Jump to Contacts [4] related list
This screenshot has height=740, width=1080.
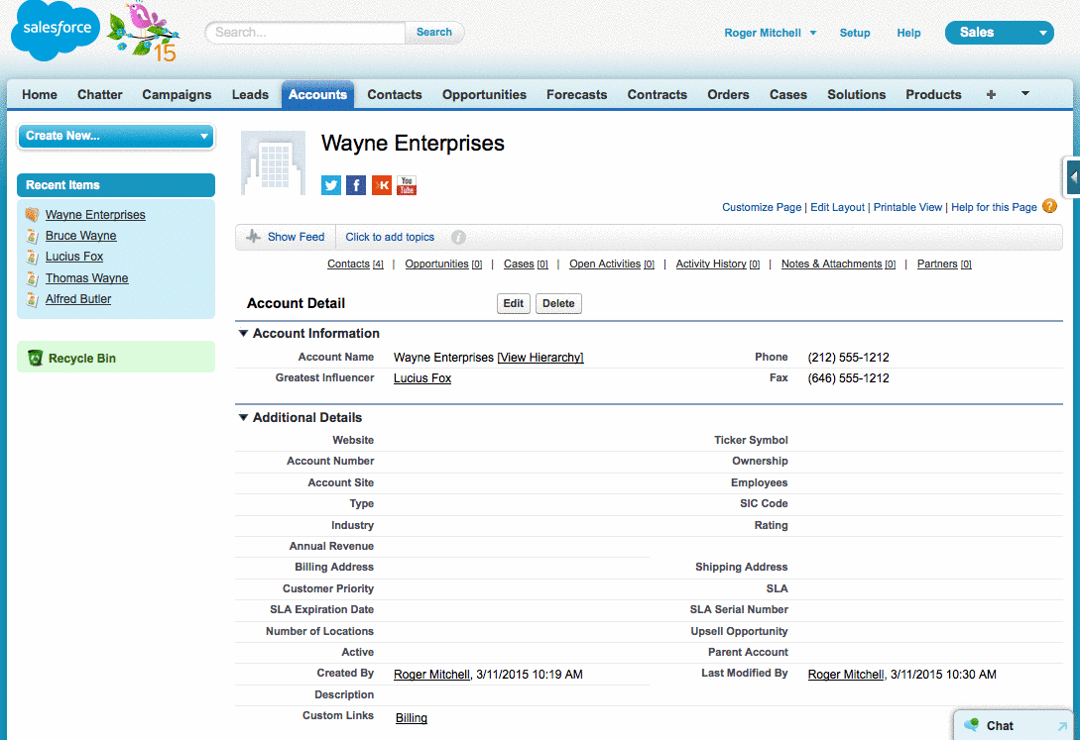coord(355,264)
